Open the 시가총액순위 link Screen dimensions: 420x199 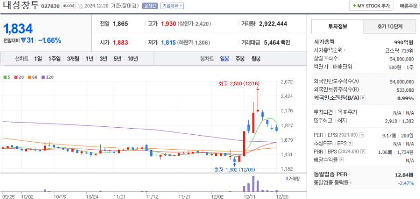(x=330, y=50)
